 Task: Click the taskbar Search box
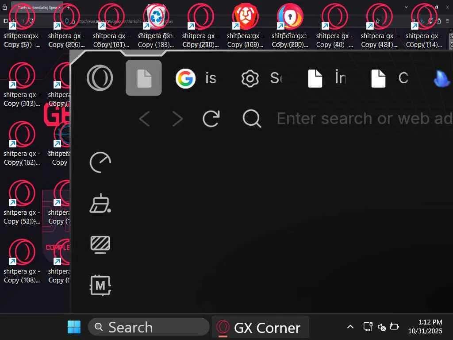tap(149, 327)
